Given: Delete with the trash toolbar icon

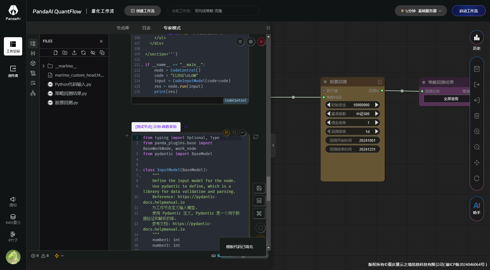Looking at the screenshot, I should [477, 116].
